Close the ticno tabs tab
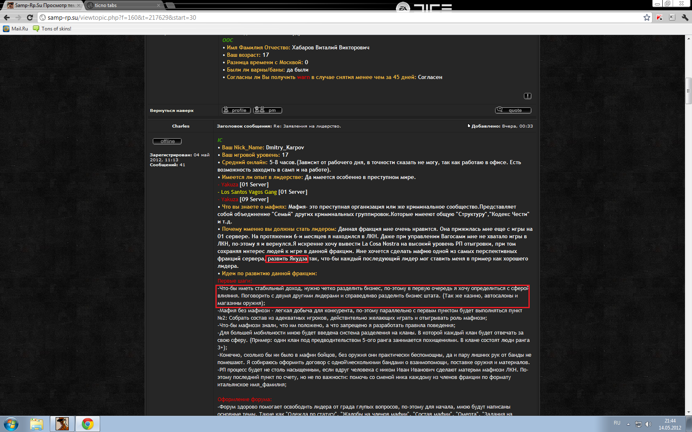The height and width of the screenshot is (432, 692). coord(159,5)
